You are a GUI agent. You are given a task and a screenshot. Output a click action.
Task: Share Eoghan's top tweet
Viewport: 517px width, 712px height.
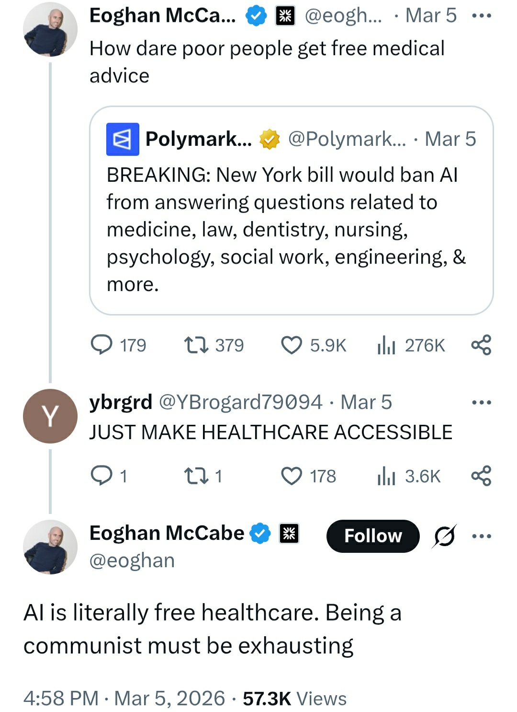click(481, 345)
